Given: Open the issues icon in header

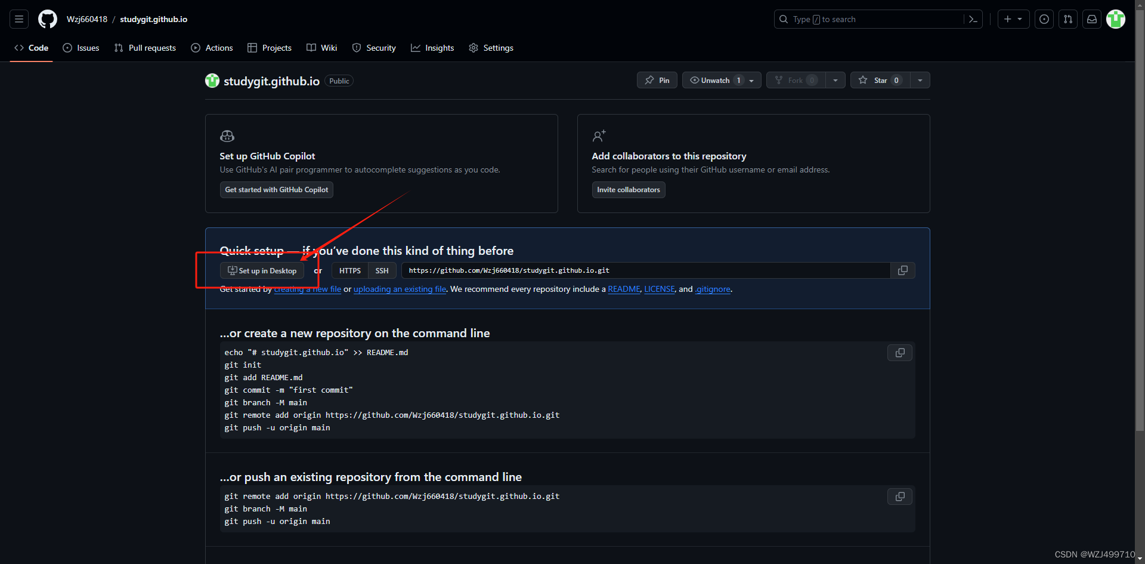Looking at the screenshot, I should (1044, 19).
